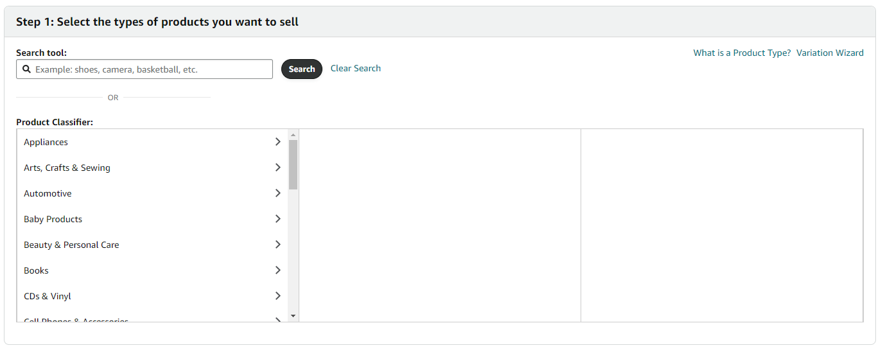Choose the Automotive category

coord(48,193)
